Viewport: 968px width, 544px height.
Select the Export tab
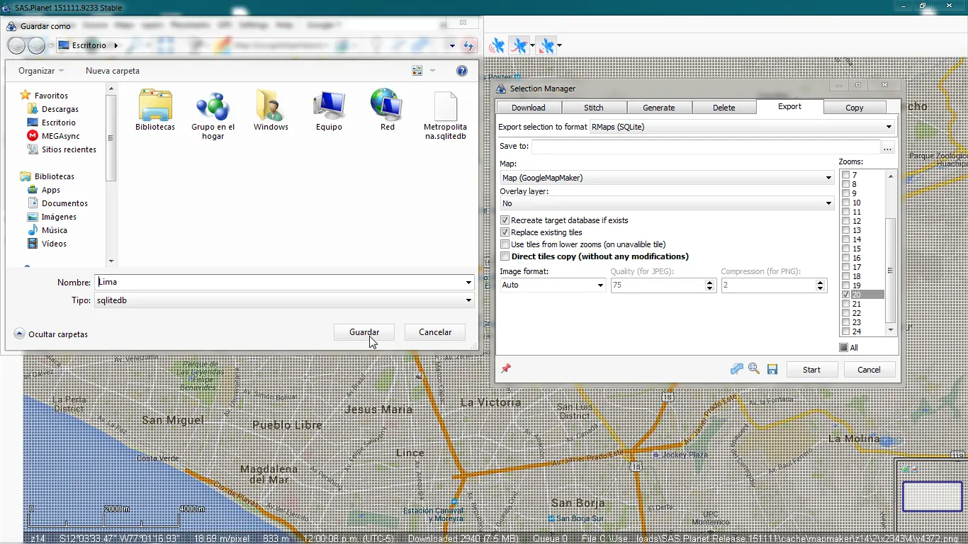pyautogui.click(x=789, y=106)
